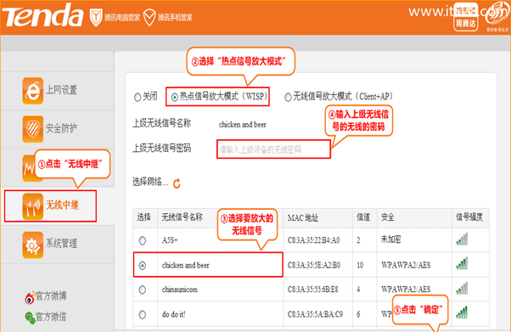Open the Tencent PC Manager shield icon

click(x=96, y=17)
